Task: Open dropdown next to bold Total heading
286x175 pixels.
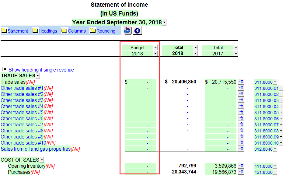Action: [196, 47]
